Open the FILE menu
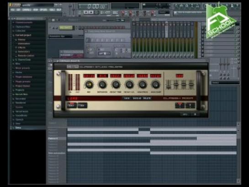 click(x=13, y=10)
